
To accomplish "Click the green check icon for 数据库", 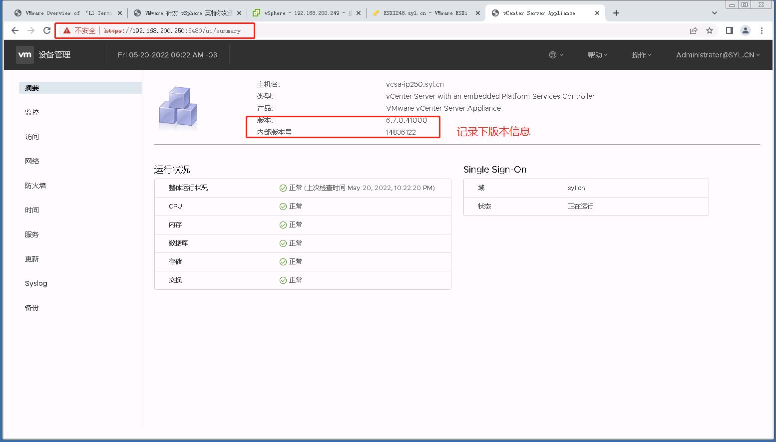I will coord(283,243).
